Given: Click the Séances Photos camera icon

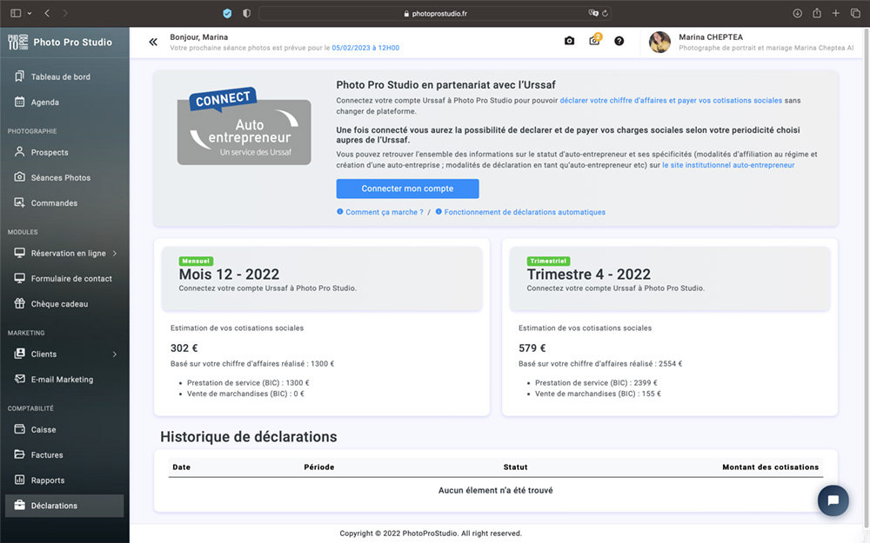Looking at the screenshot, I should pyautogui.click(x=19, y=176).
